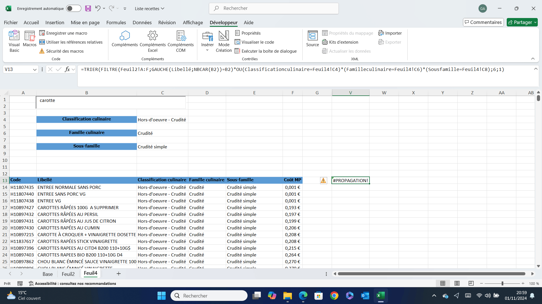Switch to the Formules ribbon tab
Viewport: 542px width, 304px height.
pyautogui.click(x=116, y=23)
